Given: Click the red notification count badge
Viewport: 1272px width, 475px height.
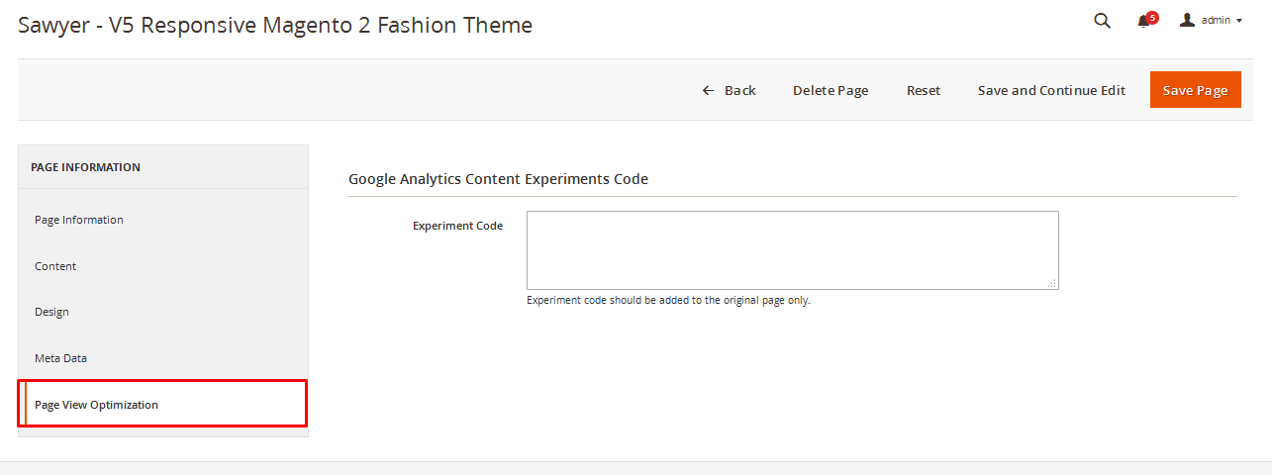Looking at the screenshot, I should tap(1152, 17).
